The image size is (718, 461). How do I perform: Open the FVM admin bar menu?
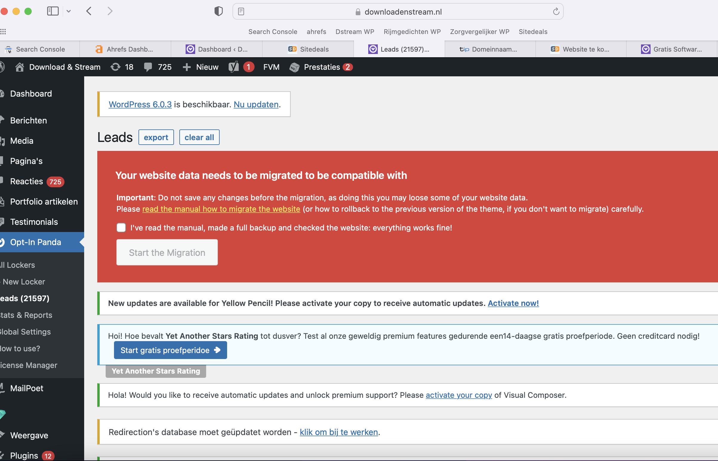(x=271, y=67)
